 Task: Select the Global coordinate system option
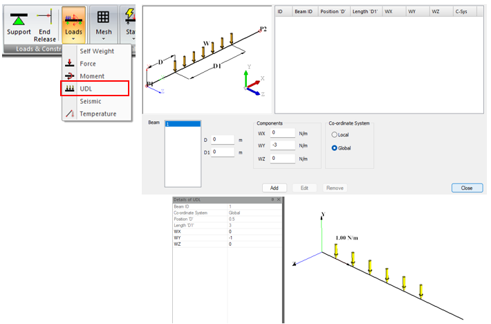pos(335,147)
